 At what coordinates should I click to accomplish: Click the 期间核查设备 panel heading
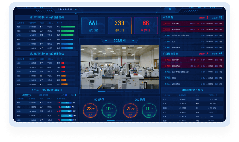click(170, 54)
